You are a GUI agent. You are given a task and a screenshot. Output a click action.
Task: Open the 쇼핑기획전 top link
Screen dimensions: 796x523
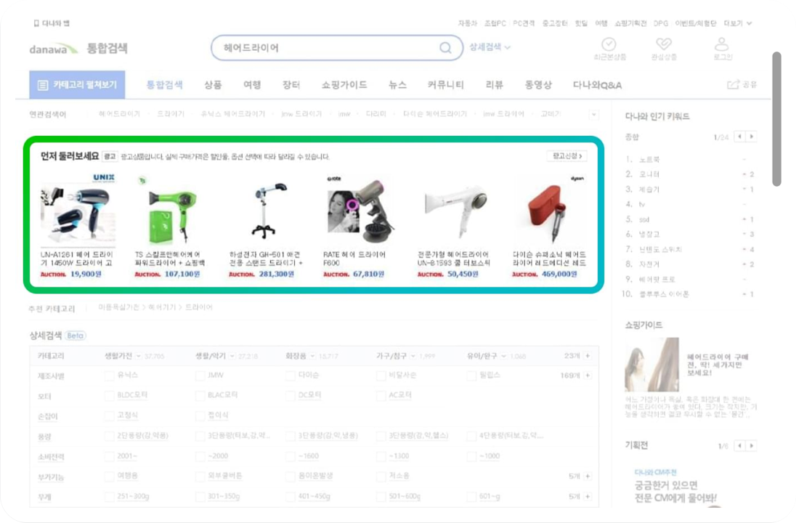[630, 23]
